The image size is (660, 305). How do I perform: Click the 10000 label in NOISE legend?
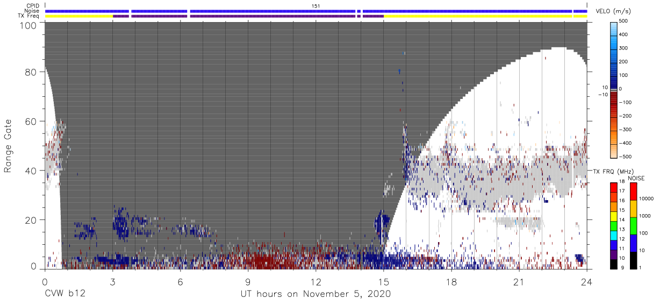[x=646, y=199]
